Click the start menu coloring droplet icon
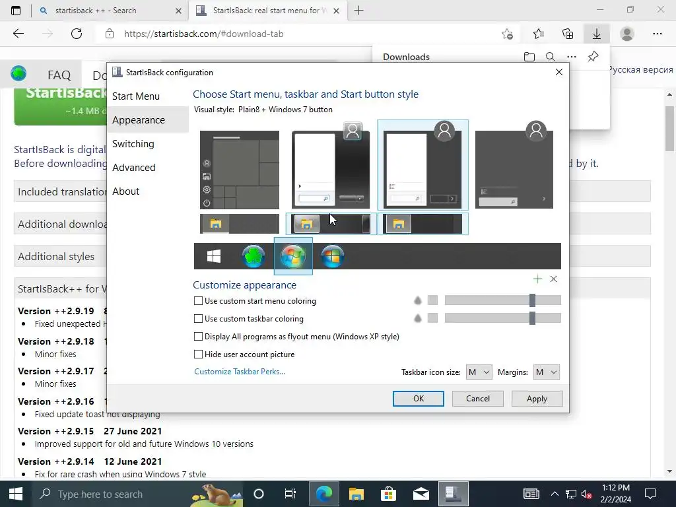This screenshot has width=676, height=507. (x=417, y=300)
